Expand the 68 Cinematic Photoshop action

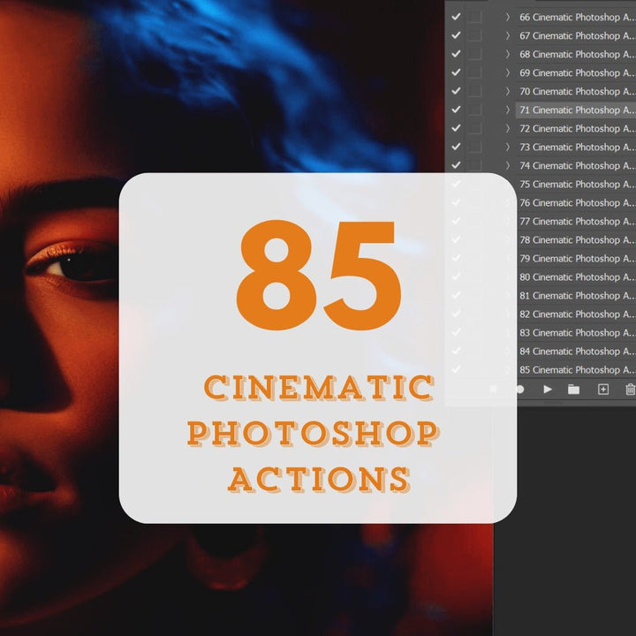508,54
